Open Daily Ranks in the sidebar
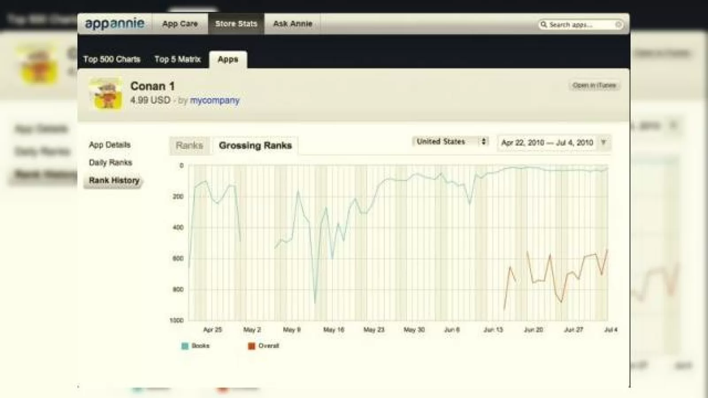 point(111,163)
